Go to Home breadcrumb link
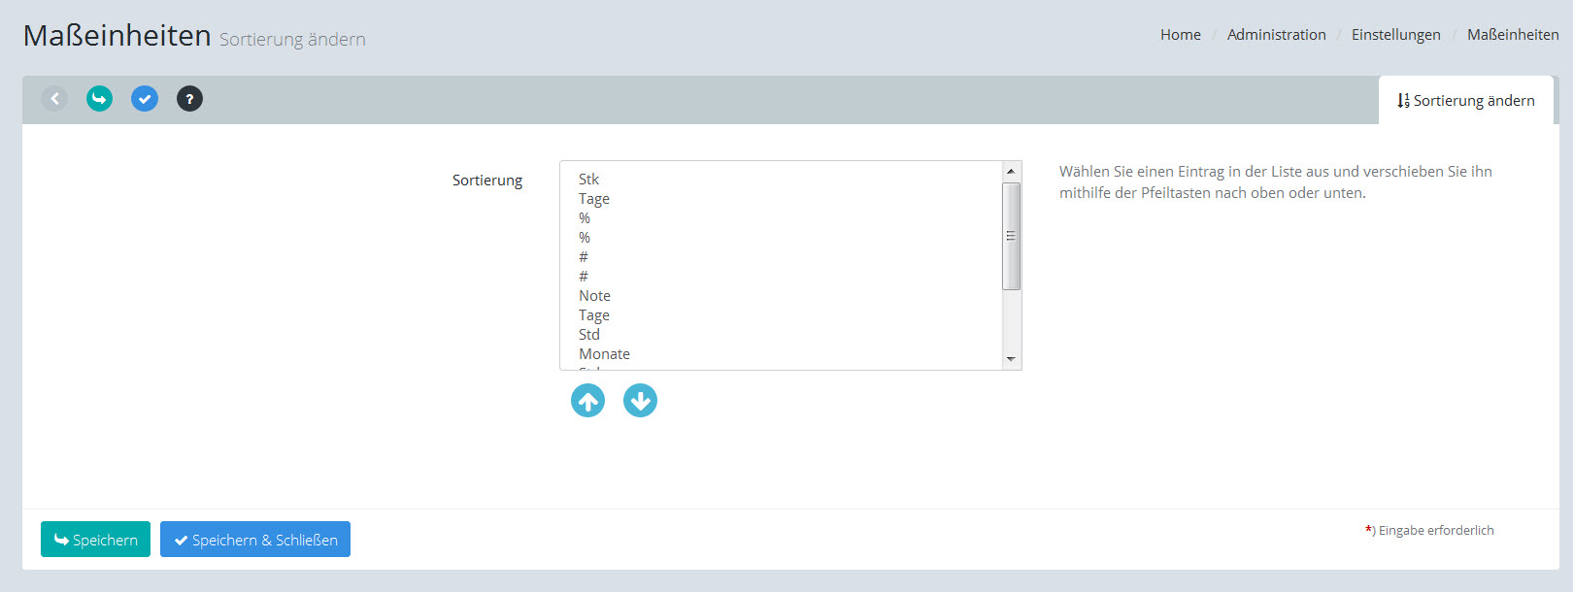The height and width of the screenshot is (592, 1573). 1180,35
